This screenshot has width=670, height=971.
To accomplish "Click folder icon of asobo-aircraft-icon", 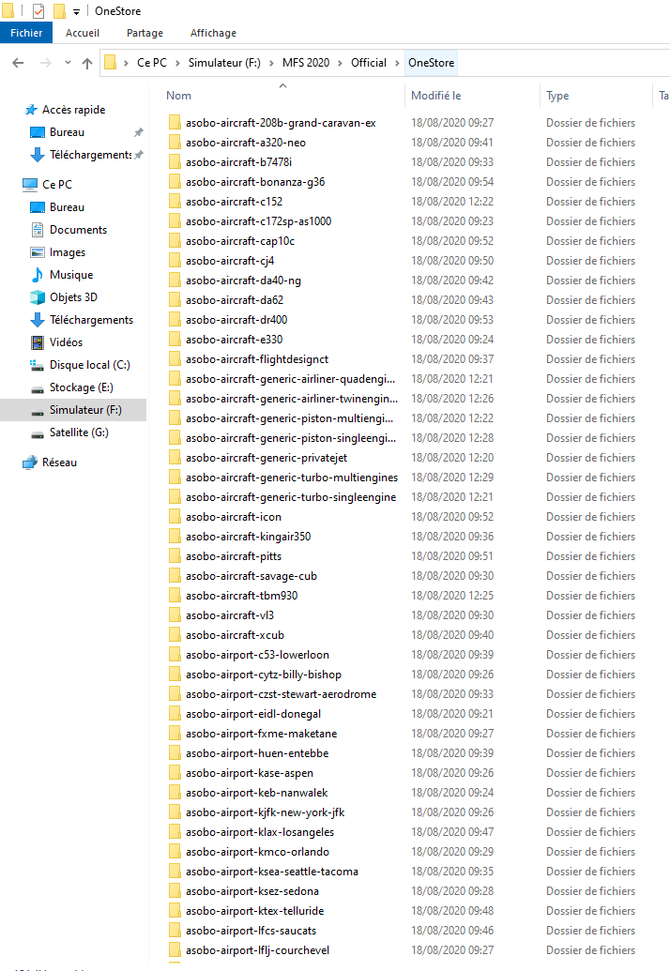I will 175,517.
